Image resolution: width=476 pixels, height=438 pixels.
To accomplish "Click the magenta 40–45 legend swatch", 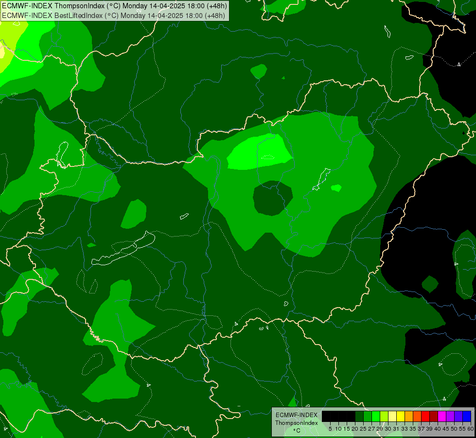I will tap(442, 416).
